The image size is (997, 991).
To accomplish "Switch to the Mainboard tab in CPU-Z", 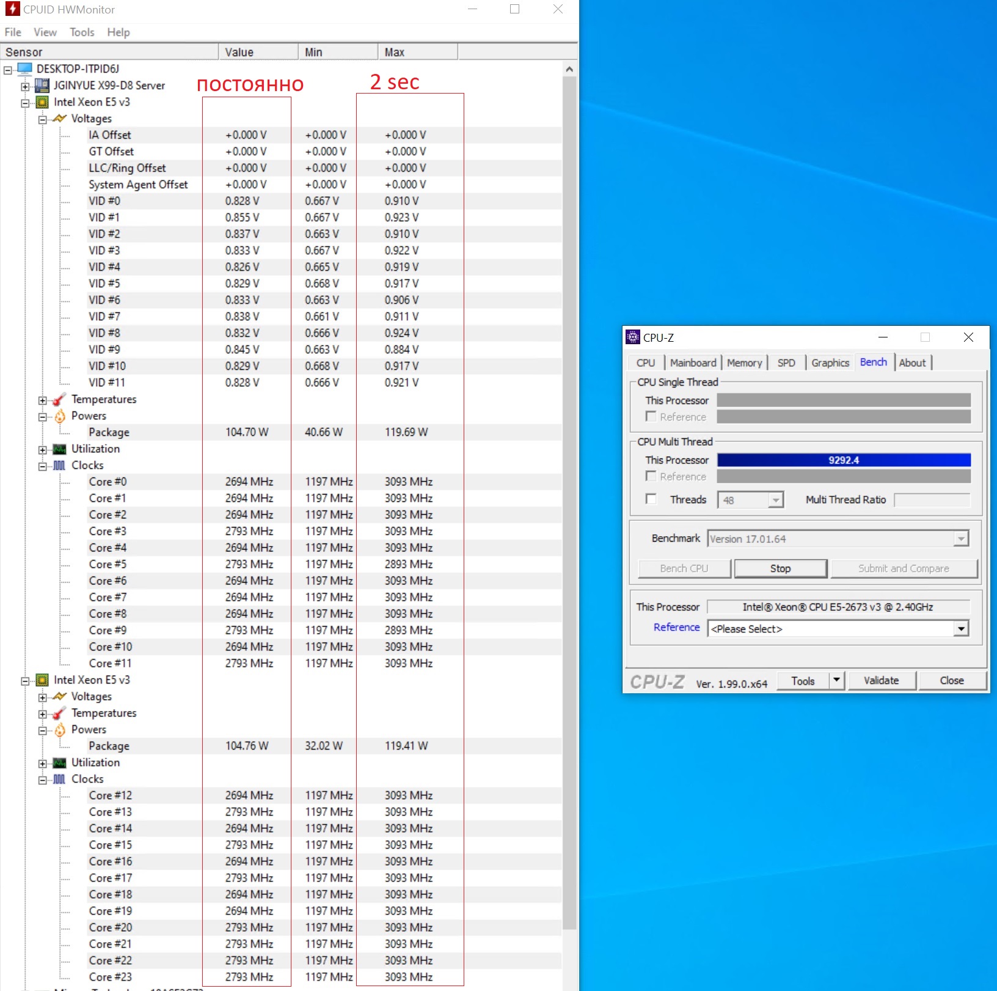I will click(x=693, y=363).
